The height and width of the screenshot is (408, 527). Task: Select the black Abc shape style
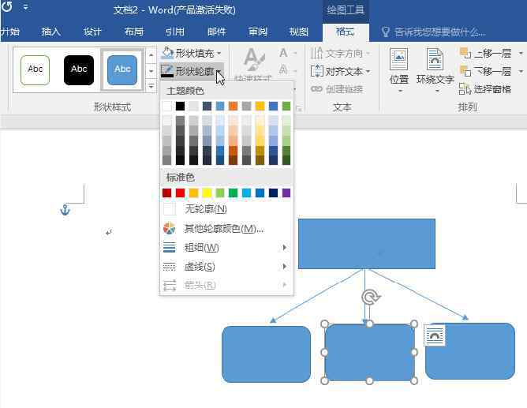(x=79, y=70)
